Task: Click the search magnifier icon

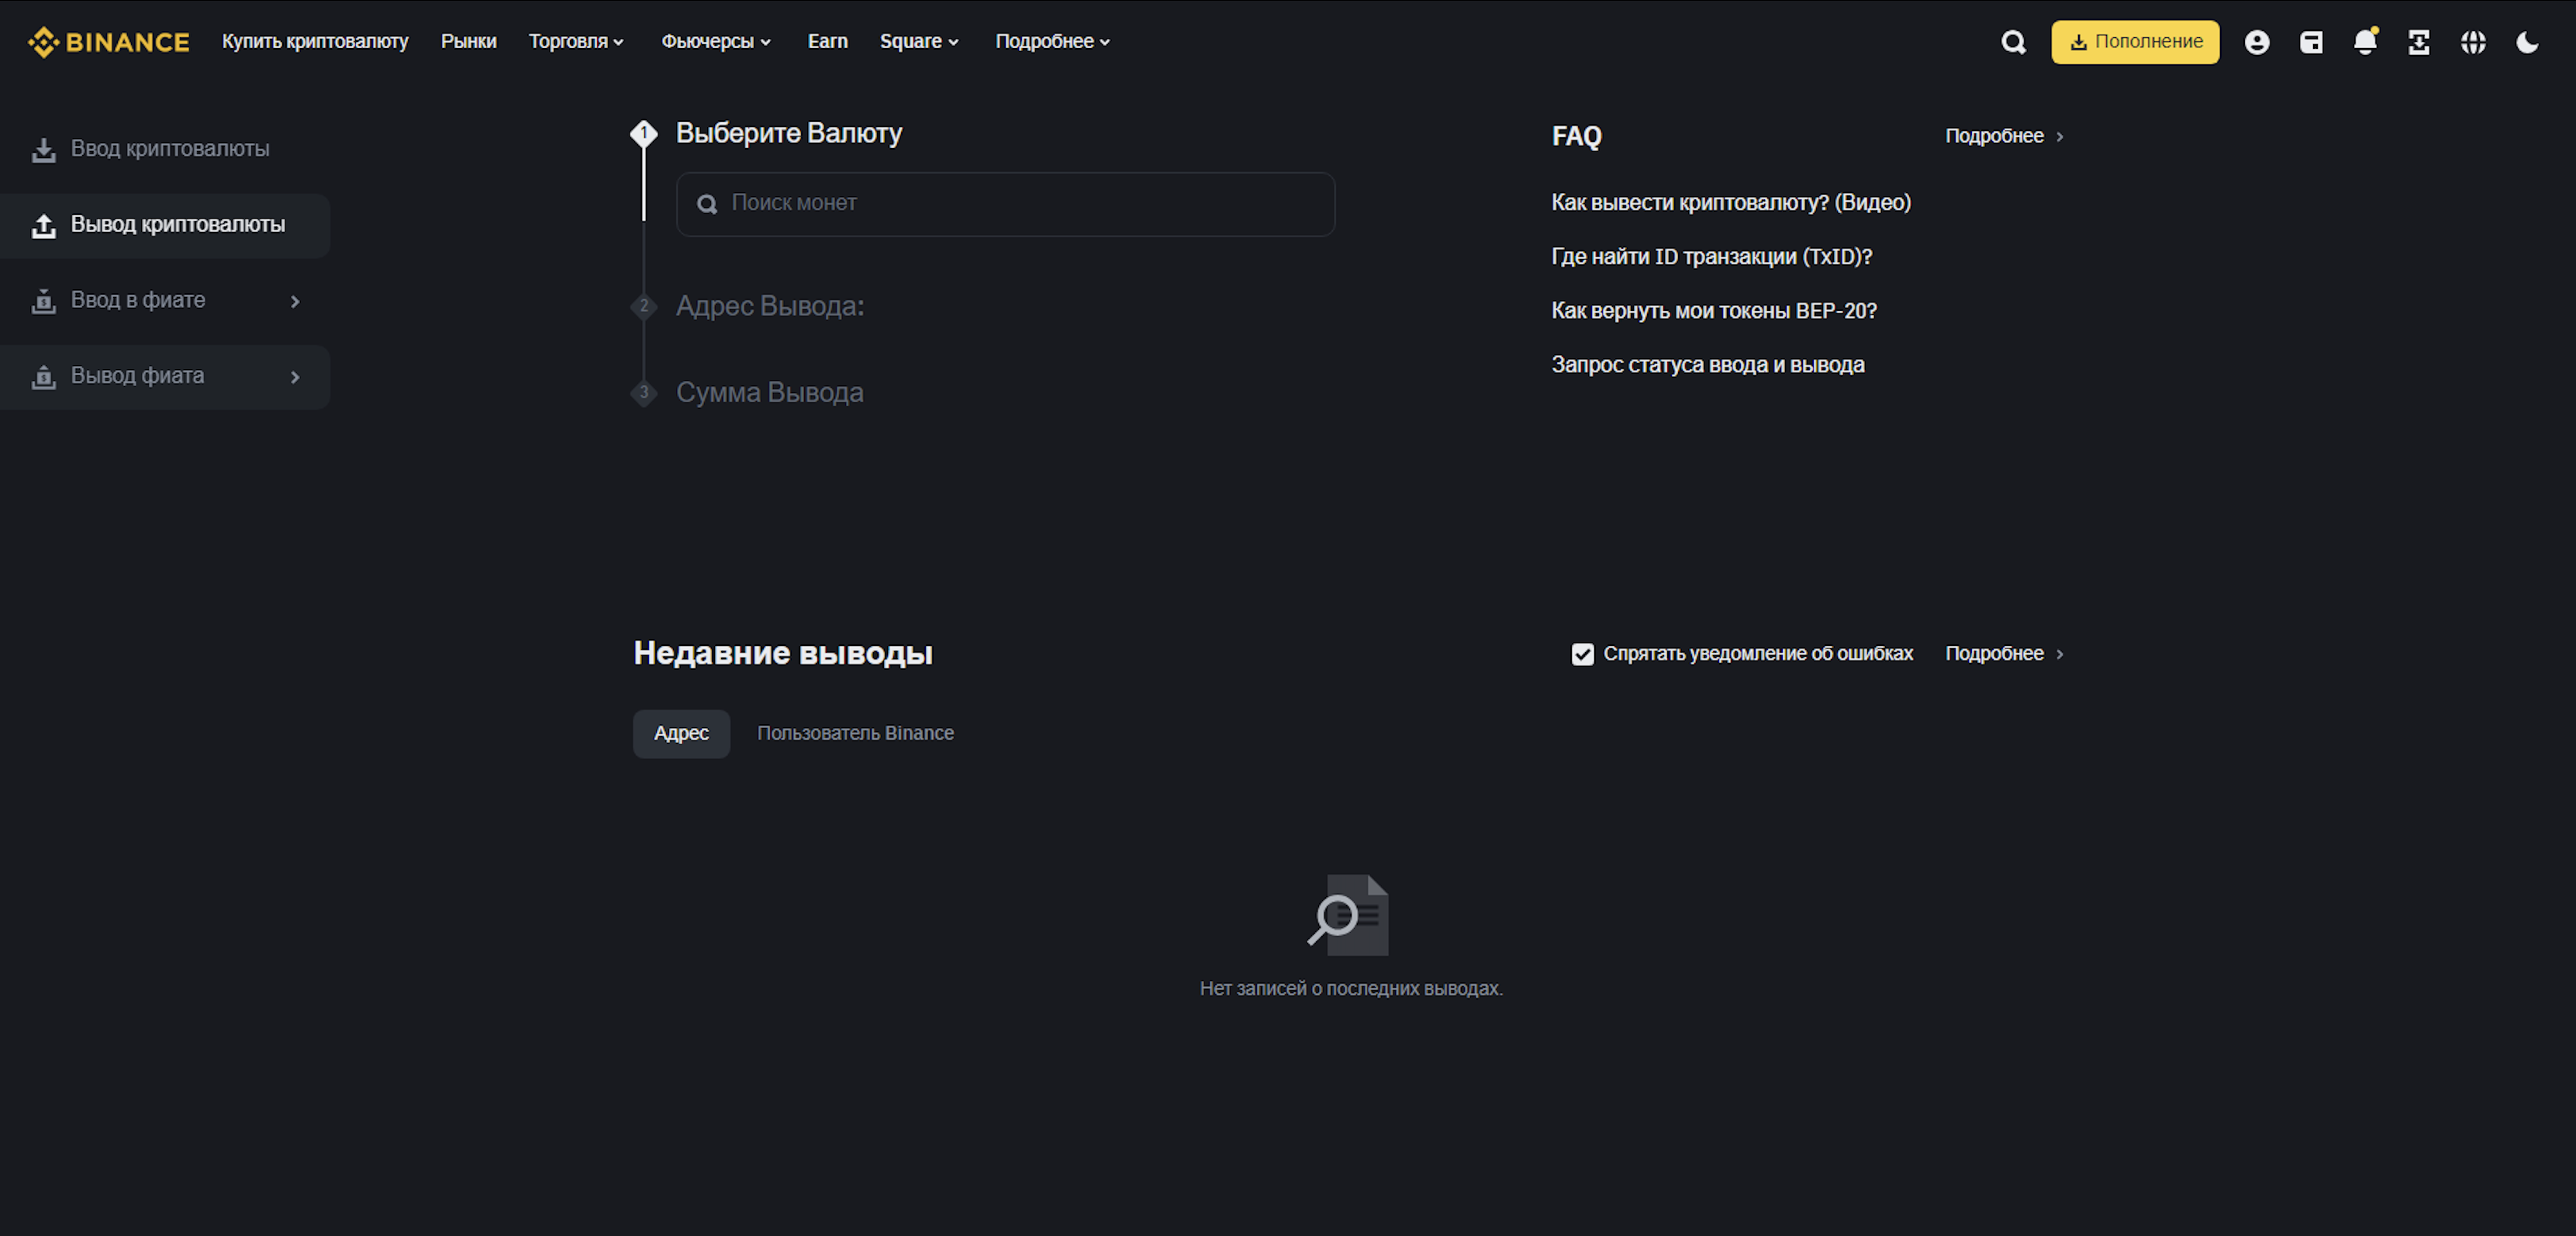Action: pos(2012,40)
